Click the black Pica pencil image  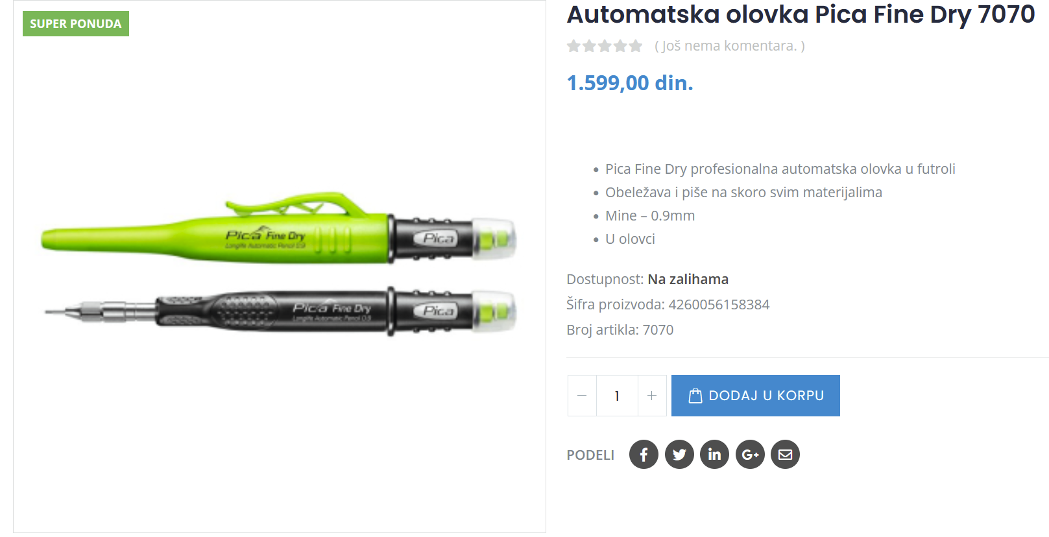[x=280, y=312]
